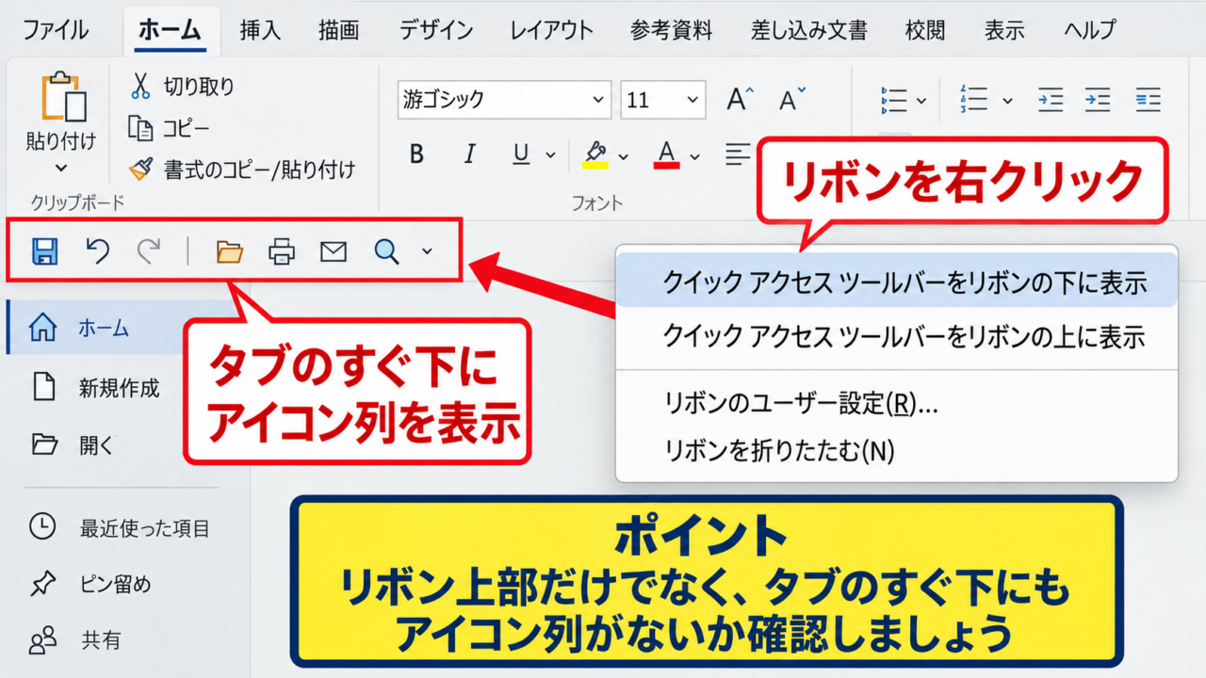The width and height of the screenshot is (1206, 678).
Task: Switch to the 校閲 tab
Action: point(925,30)
